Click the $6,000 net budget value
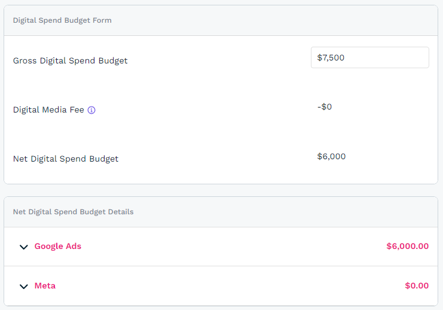This screenshot has width=443, height=310. [x=331, y=157]
